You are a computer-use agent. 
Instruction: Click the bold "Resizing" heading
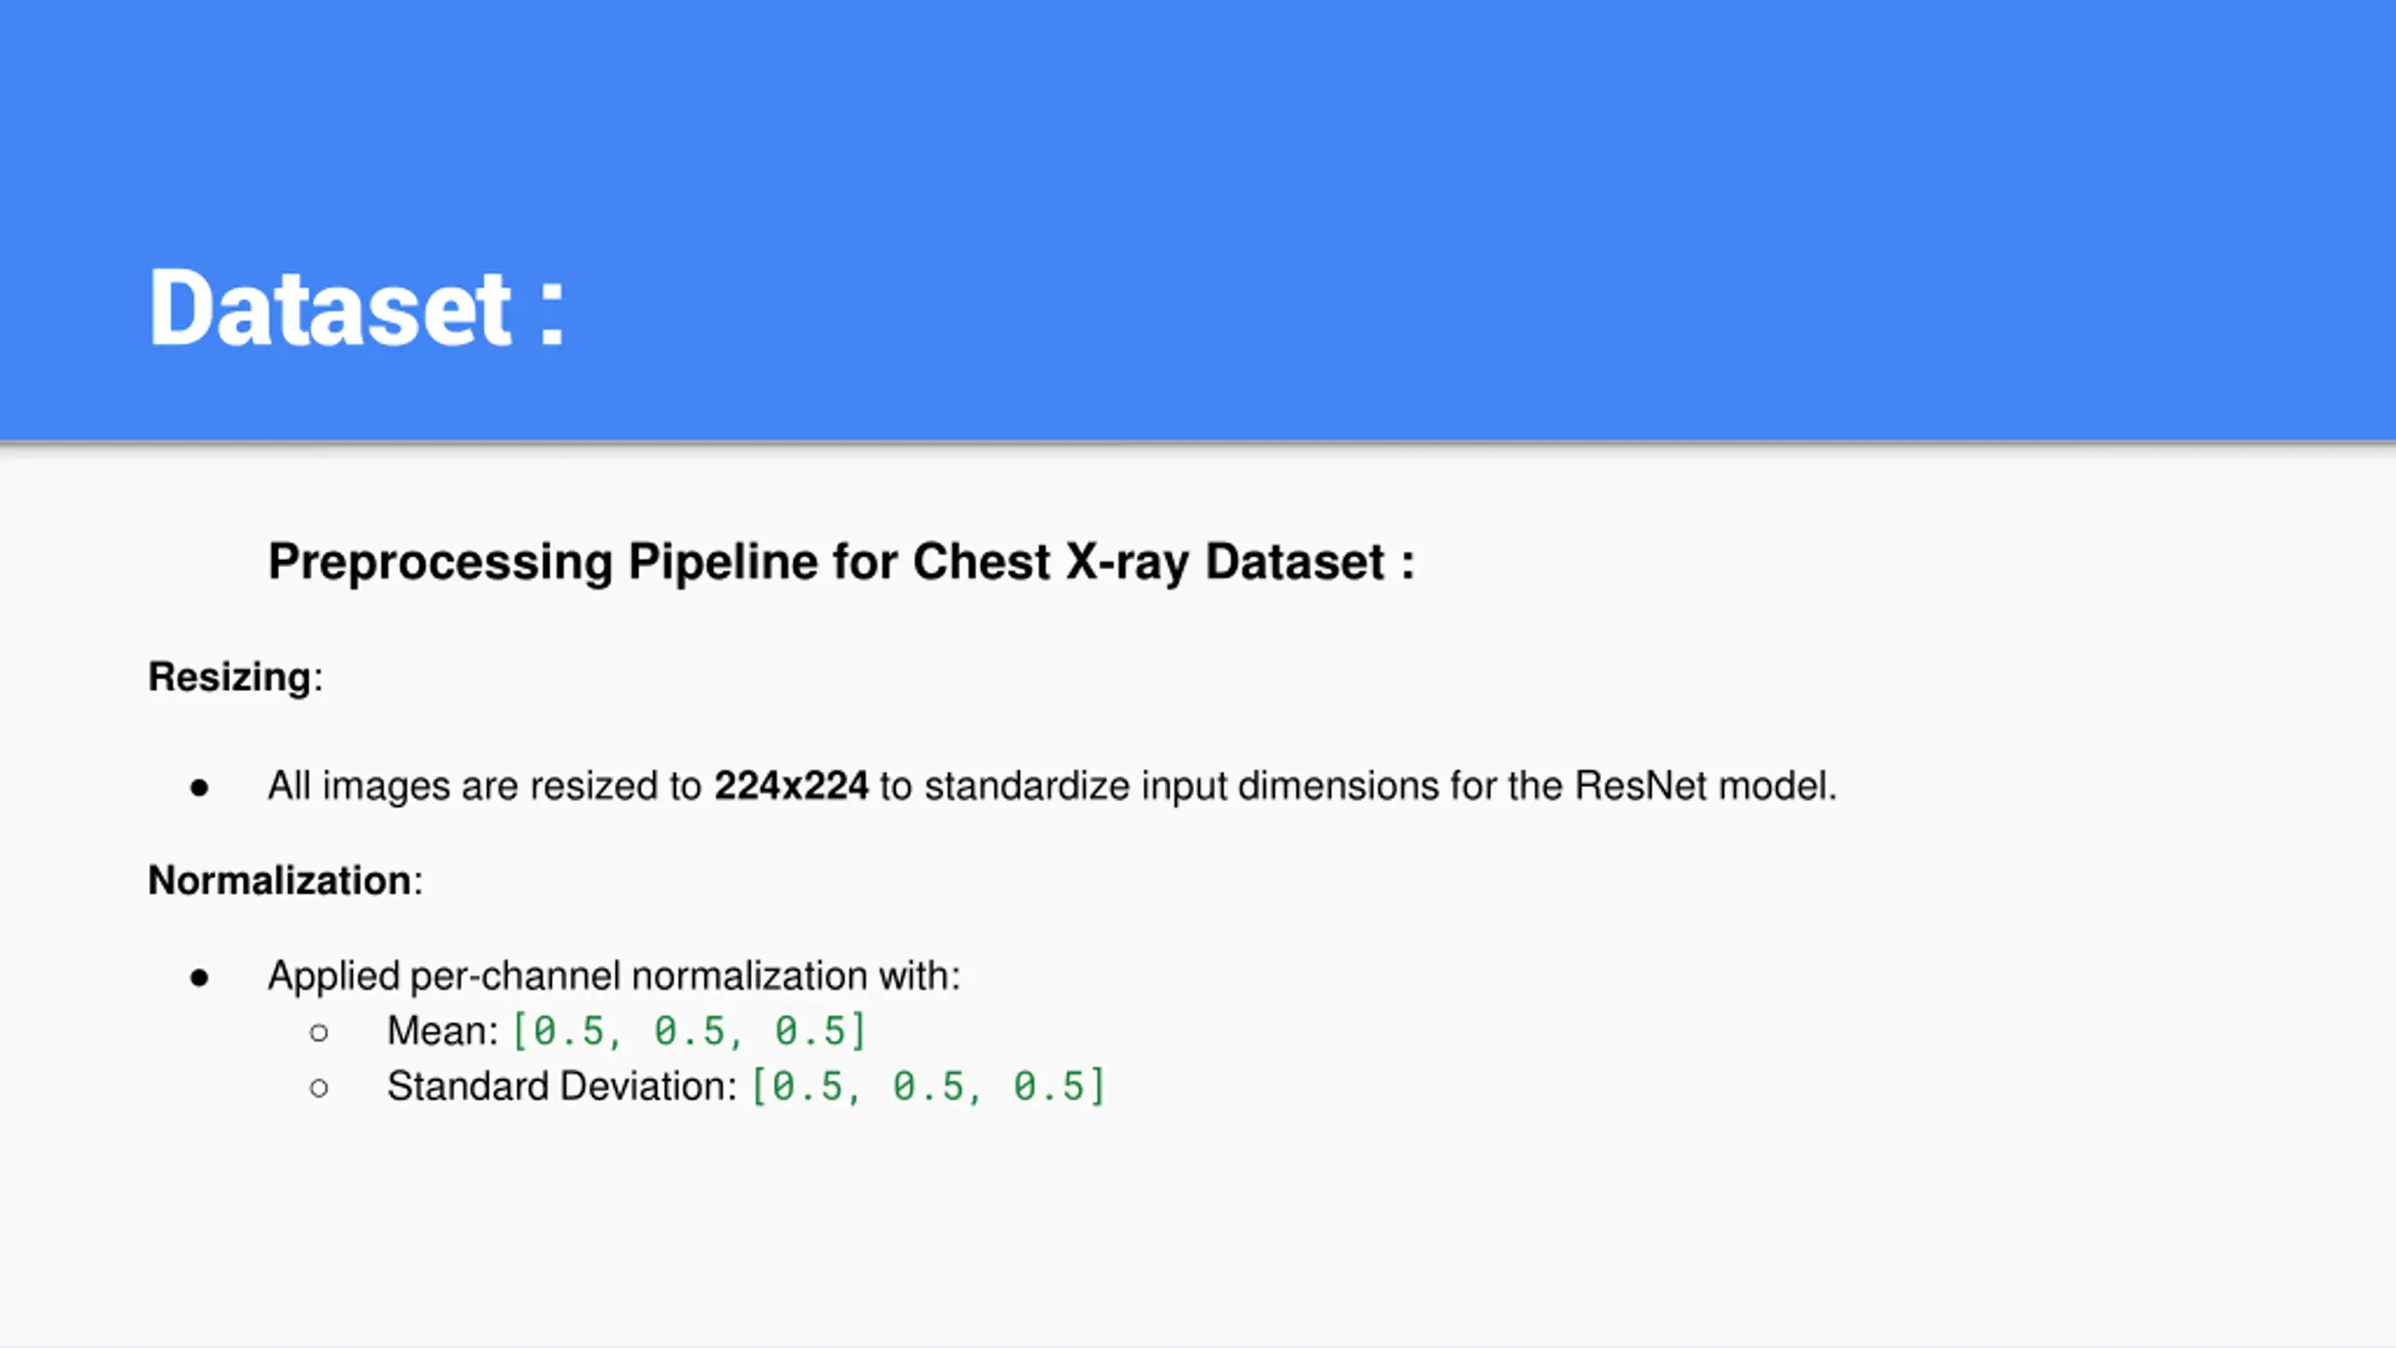pos(229,677)
